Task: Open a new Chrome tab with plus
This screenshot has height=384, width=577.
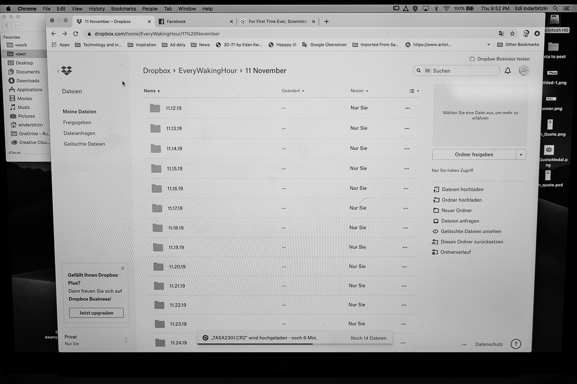Action: pos(326,21)
